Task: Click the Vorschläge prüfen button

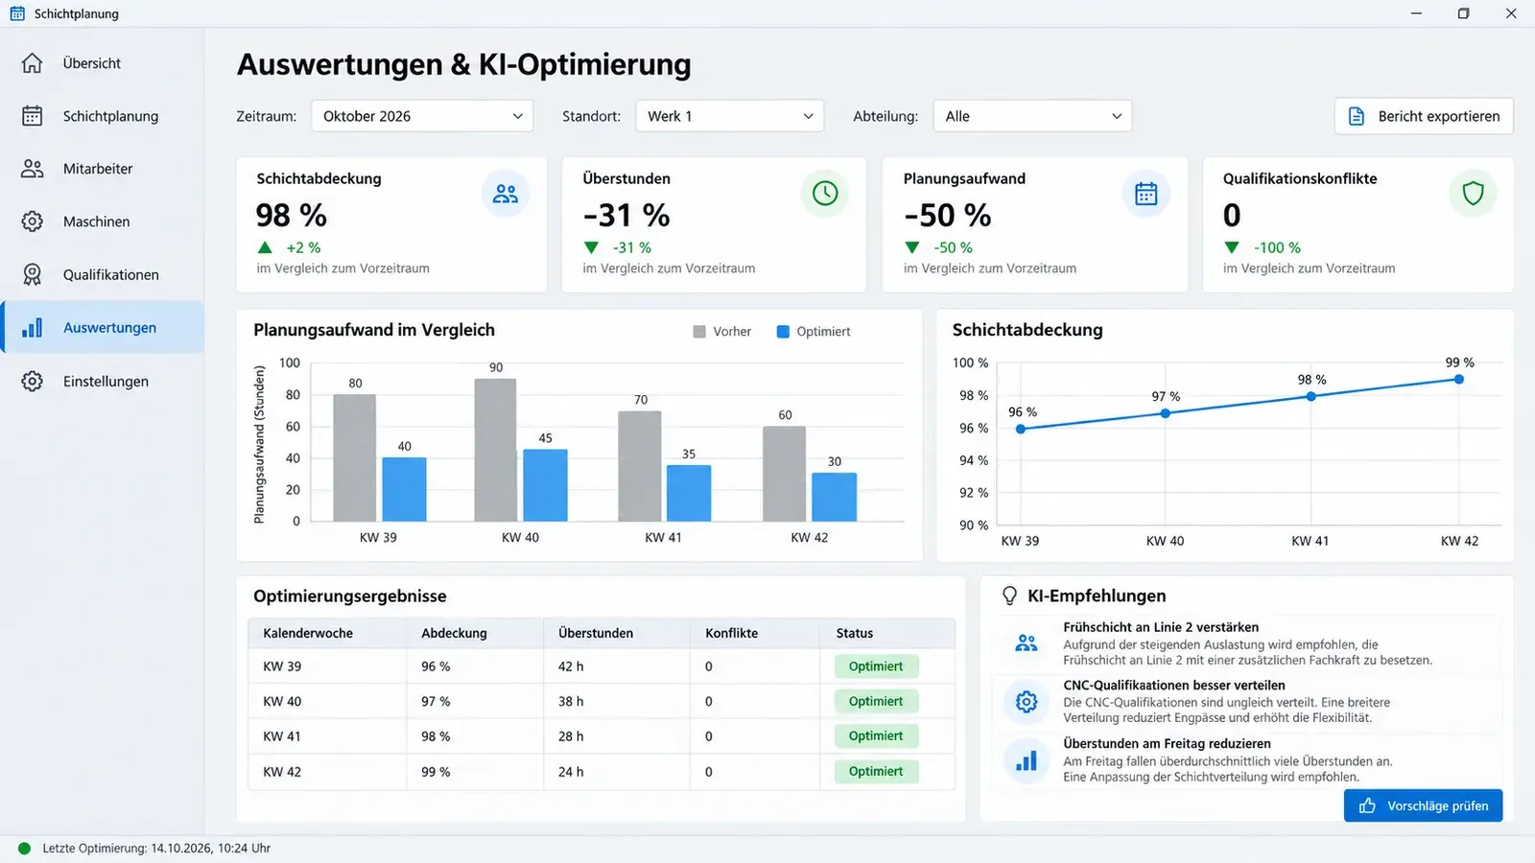Action: pyautogui.click(x=1423, y=806)
